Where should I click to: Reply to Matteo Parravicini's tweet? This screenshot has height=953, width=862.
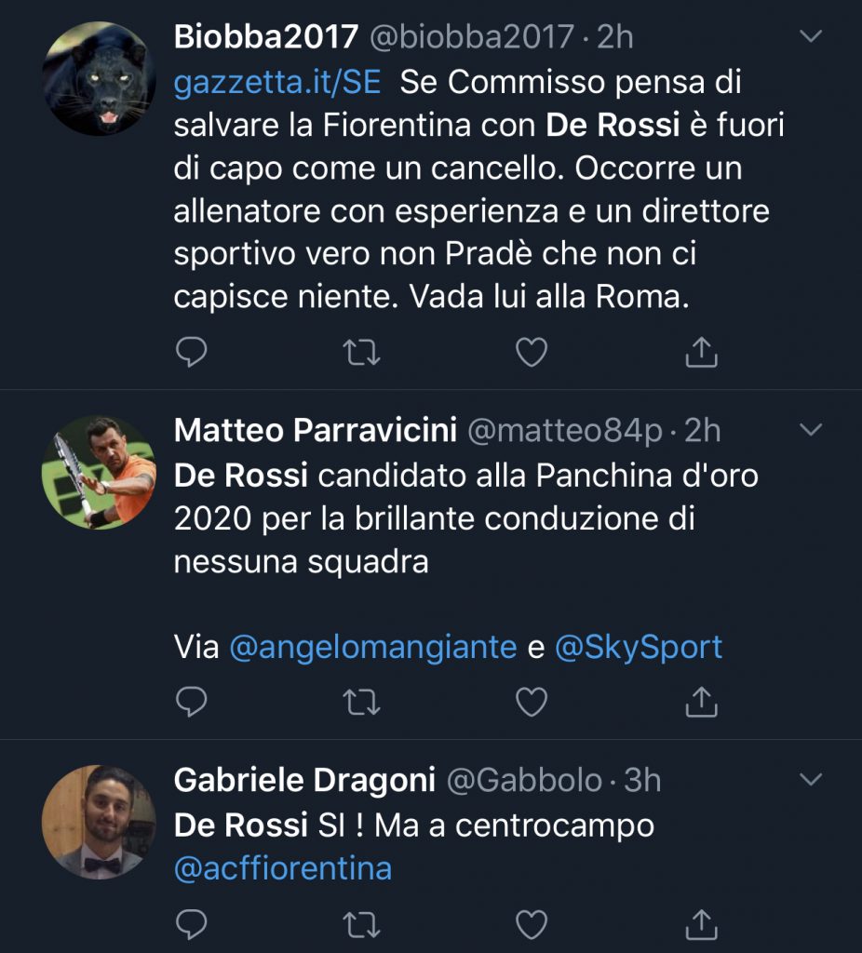pos(191,703)
